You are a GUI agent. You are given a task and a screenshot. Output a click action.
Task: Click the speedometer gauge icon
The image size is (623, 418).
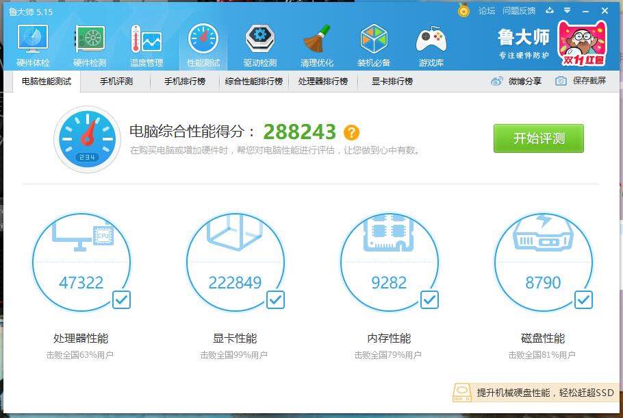tap(87, 139)
